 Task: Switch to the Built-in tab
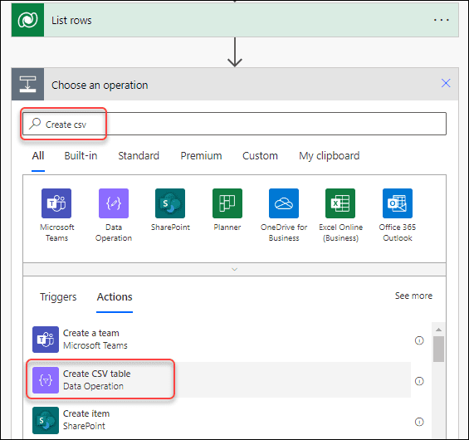[x=81, y=156]
